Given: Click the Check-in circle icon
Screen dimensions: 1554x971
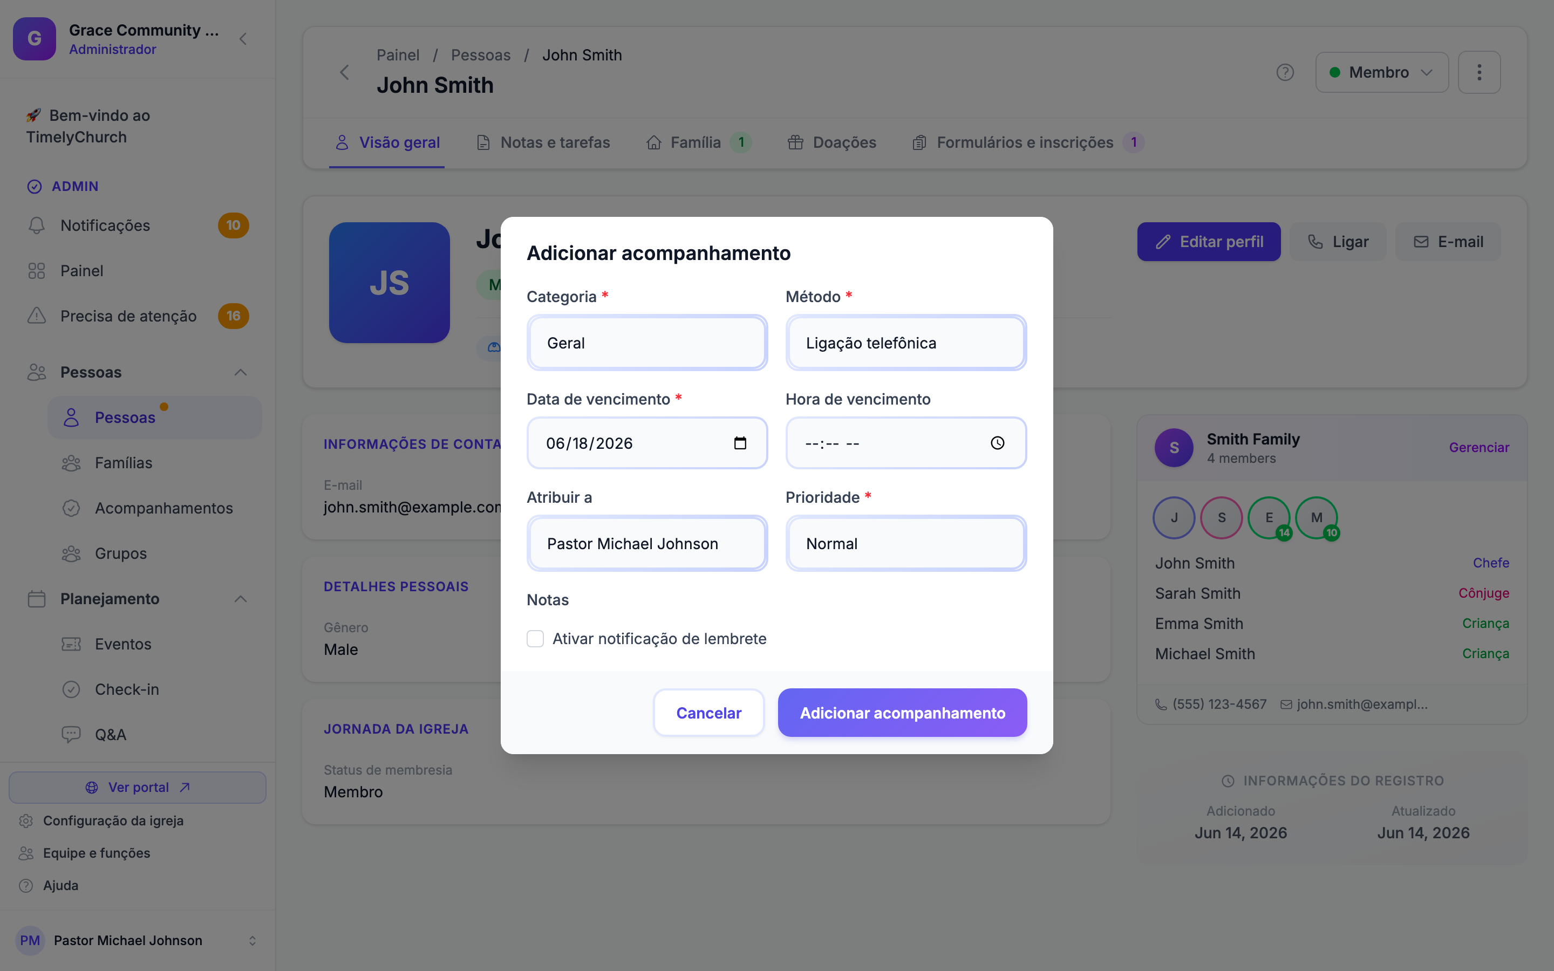Looking at the screenshot, I should (71, 689).
